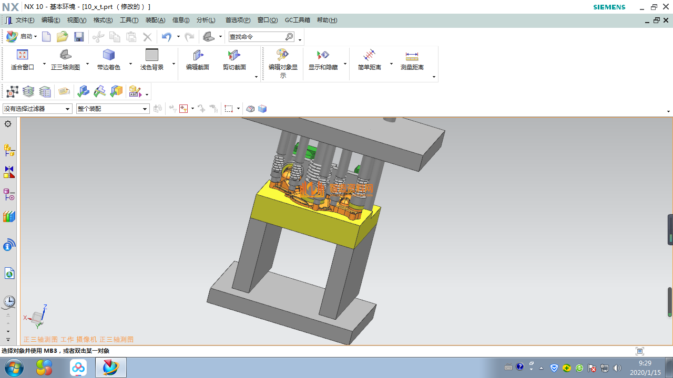Toggle the Light Background (浅色背景) option

(151, 55)
